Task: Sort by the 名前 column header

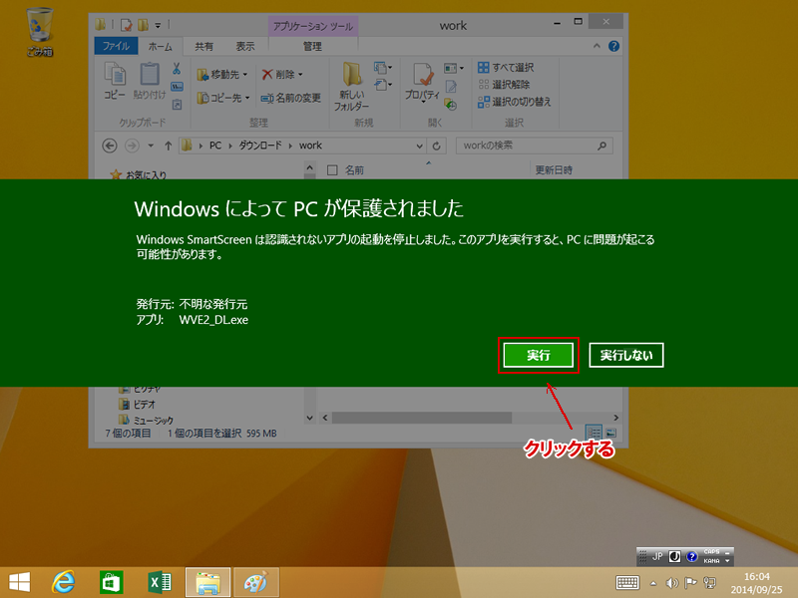Action: (354, 170)
